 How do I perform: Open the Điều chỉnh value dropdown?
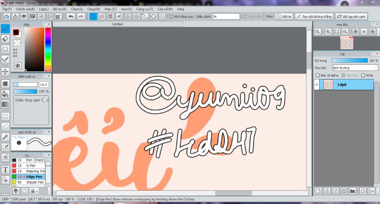coord(237,16)
